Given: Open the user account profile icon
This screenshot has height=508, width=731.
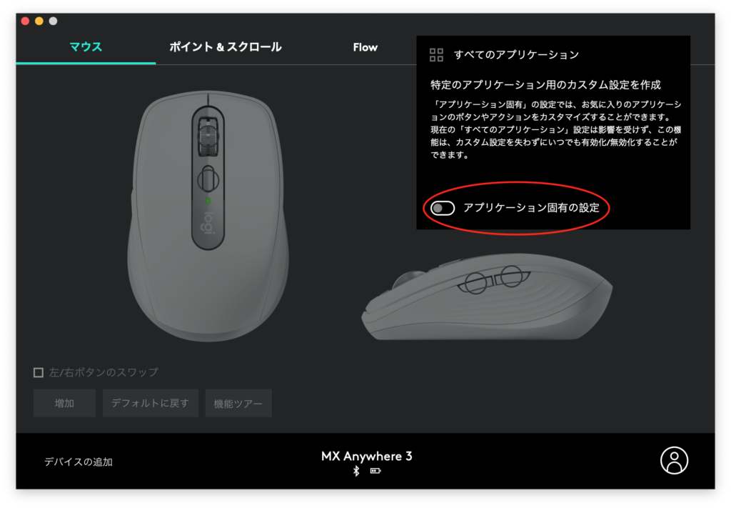Looking at the screenshot, I should click(674, 460).
